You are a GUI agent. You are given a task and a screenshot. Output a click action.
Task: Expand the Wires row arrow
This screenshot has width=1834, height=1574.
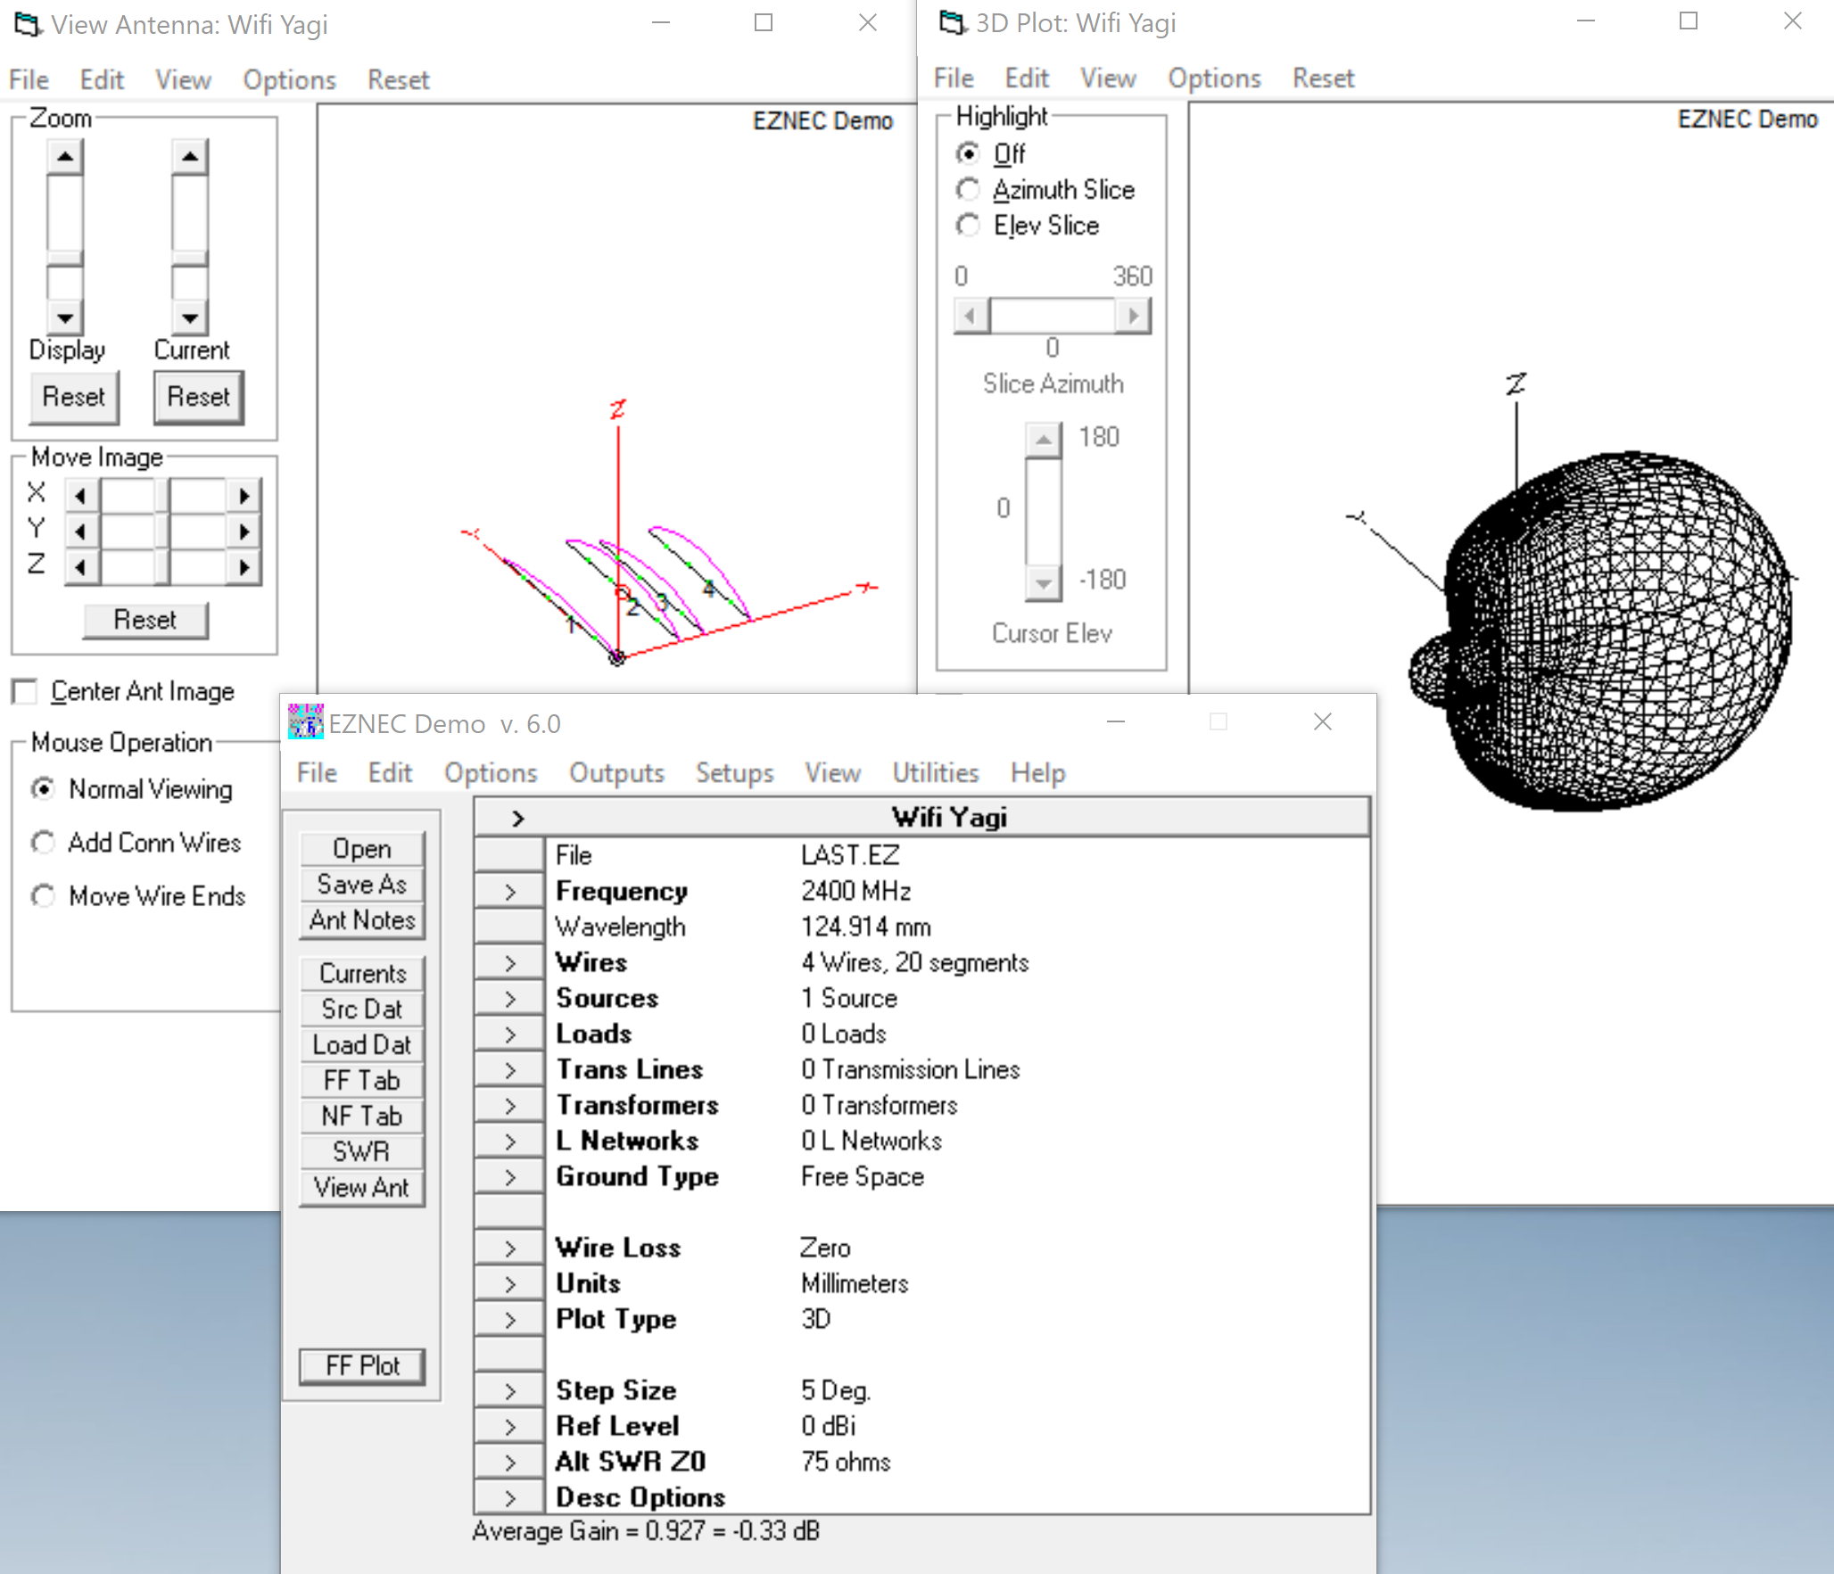509,962
